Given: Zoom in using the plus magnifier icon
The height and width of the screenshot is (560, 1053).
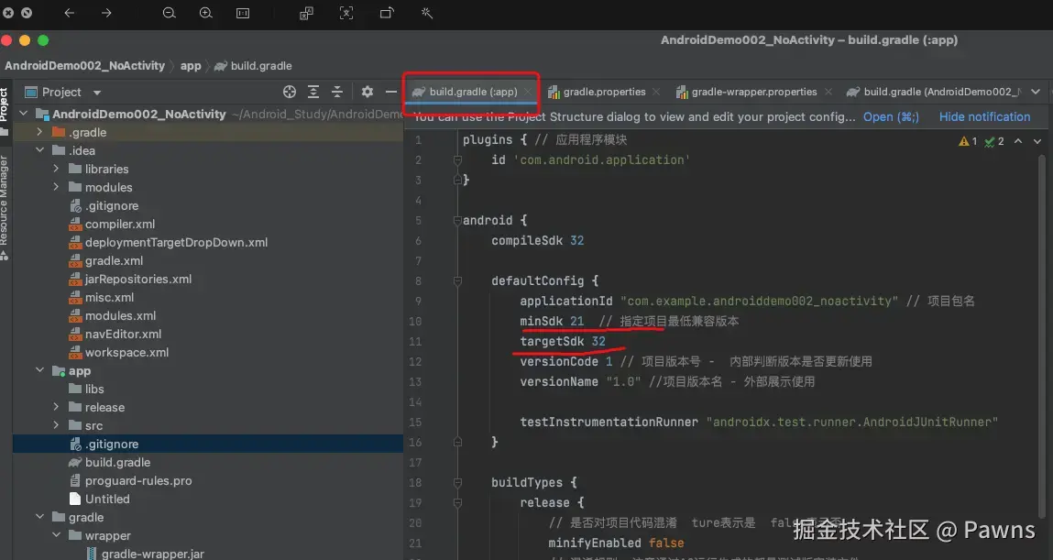Looking at the screenshot, I should point(206,13).
